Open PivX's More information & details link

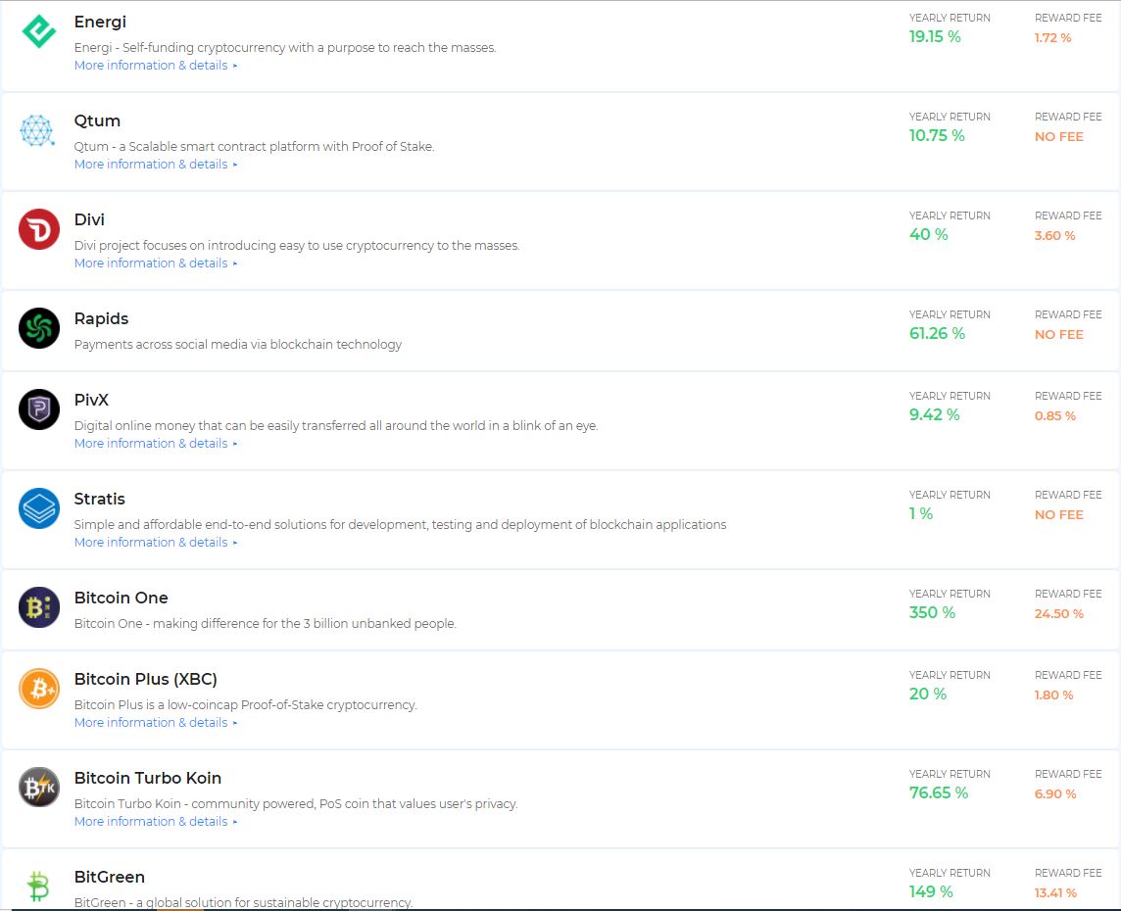tap(156, 443)
